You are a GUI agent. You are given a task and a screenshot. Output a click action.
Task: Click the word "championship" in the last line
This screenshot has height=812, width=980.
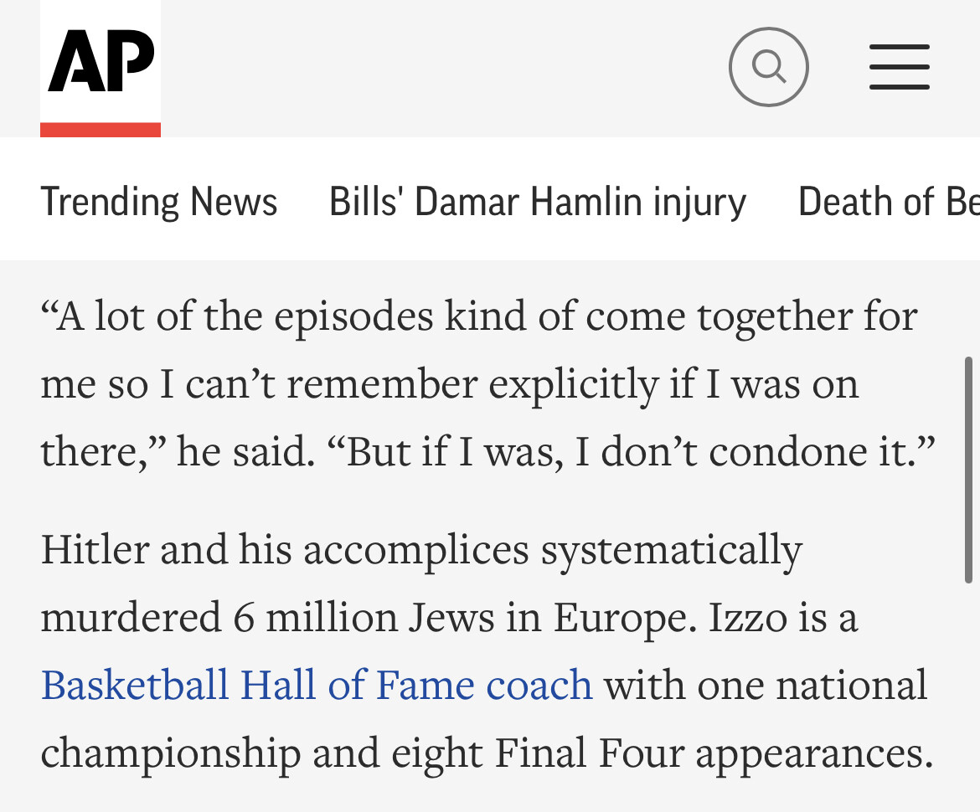(170, 753)
